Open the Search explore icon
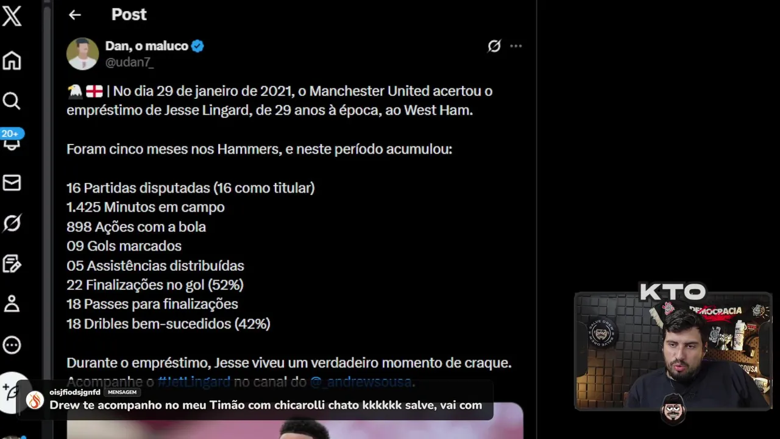780x439 pixels. (12, 101)
